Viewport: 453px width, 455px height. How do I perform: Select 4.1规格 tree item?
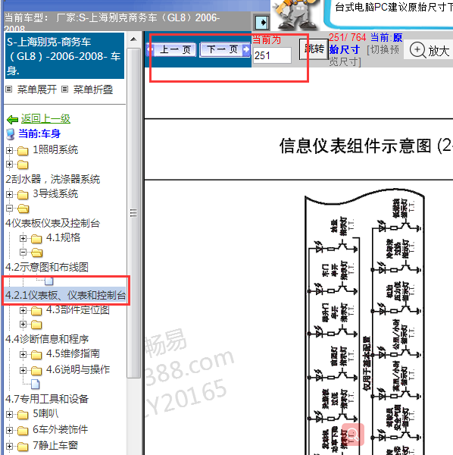[63, 238]
